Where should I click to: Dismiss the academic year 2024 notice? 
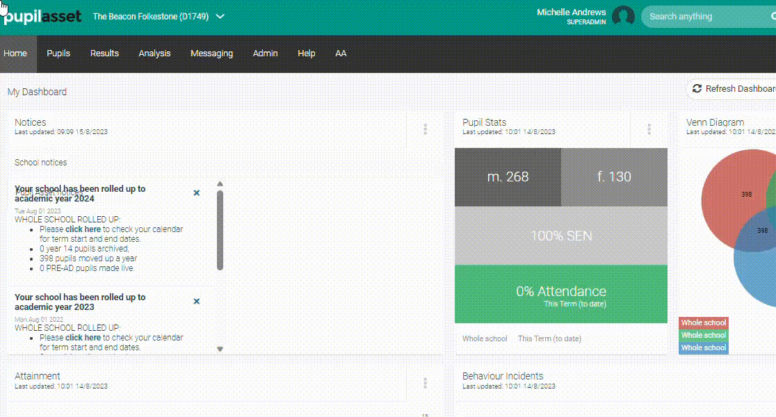(196, 193)
